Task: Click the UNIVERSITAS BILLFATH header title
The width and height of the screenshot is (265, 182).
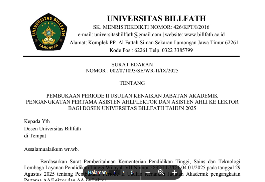Action: pyautogui.click(x=156, y=18)
